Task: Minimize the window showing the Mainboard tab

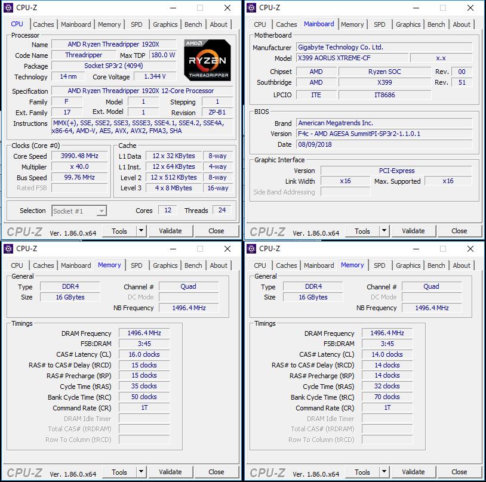Action: (x=416, y=8)
